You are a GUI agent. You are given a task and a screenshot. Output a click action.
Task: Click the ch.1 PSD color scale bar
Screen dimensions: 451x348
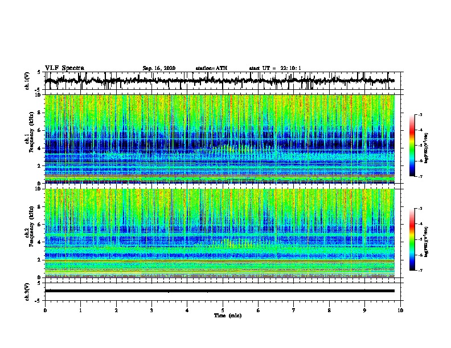[412, 146]
